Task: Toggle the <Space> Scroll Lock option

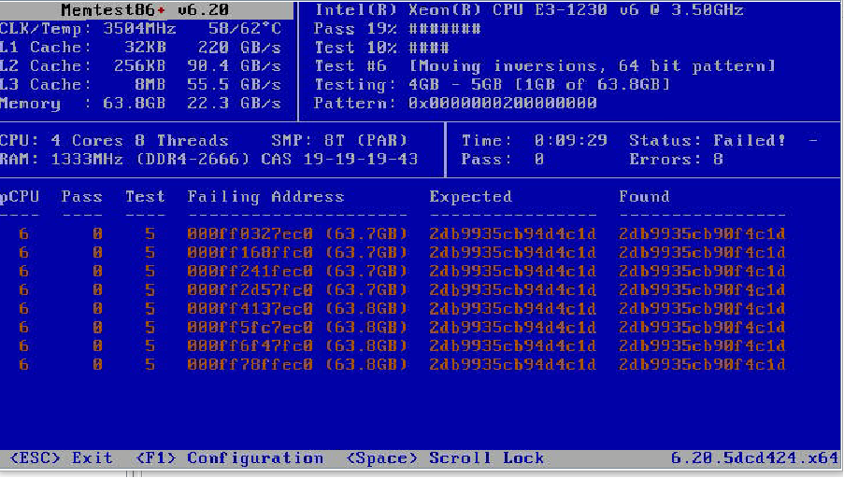Action: pos(445,458)
